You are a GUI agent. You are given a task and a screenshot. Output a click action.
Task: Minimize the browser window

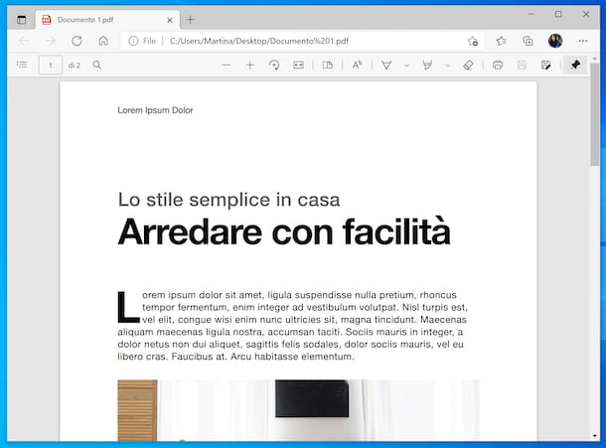tap(531, 14)
